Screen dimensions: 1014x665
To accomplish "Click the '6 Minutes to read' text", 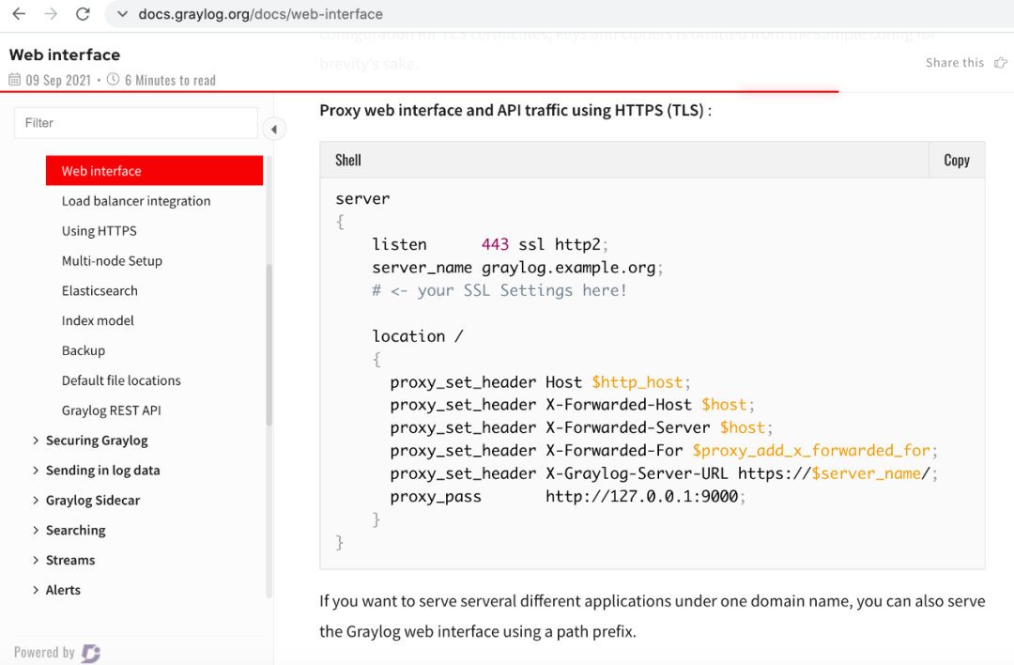I will pyautogui.click(x=170, y=80).
